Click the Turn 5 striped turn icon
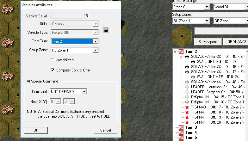The height and width of the screenshot is (141, 248). tap(181, 138)
